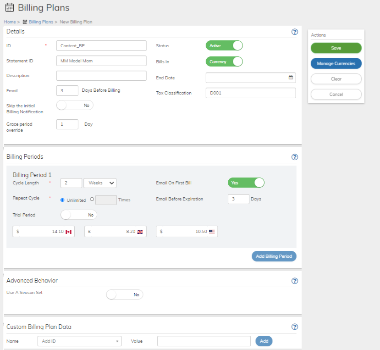This screenshot has width=380, height=350.
Task: Toggle Email On First Bill switch
Action: point(246,183)
